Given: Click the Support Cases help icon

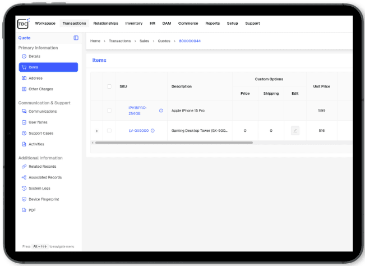Looking at the screenshot, I should [24, 133].
